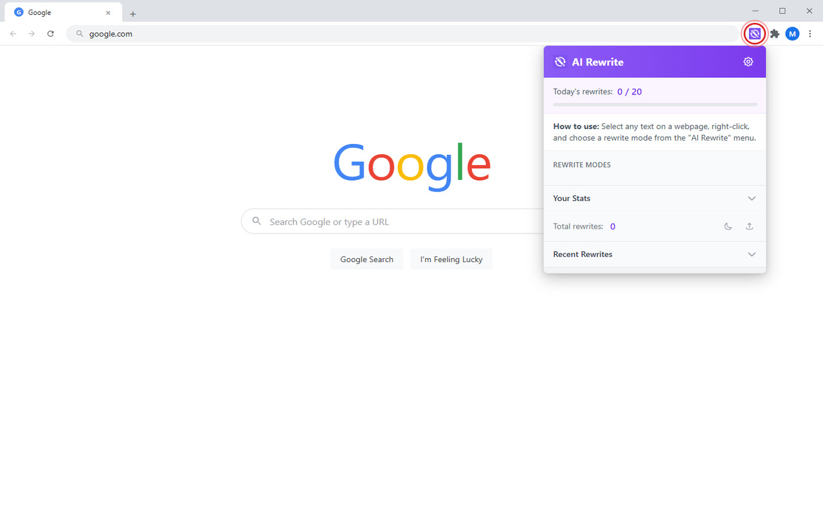Screen dimensions: 823x514
Task: Click the AI Rewrite extension toolbar icon
Action: pos(754,33)
